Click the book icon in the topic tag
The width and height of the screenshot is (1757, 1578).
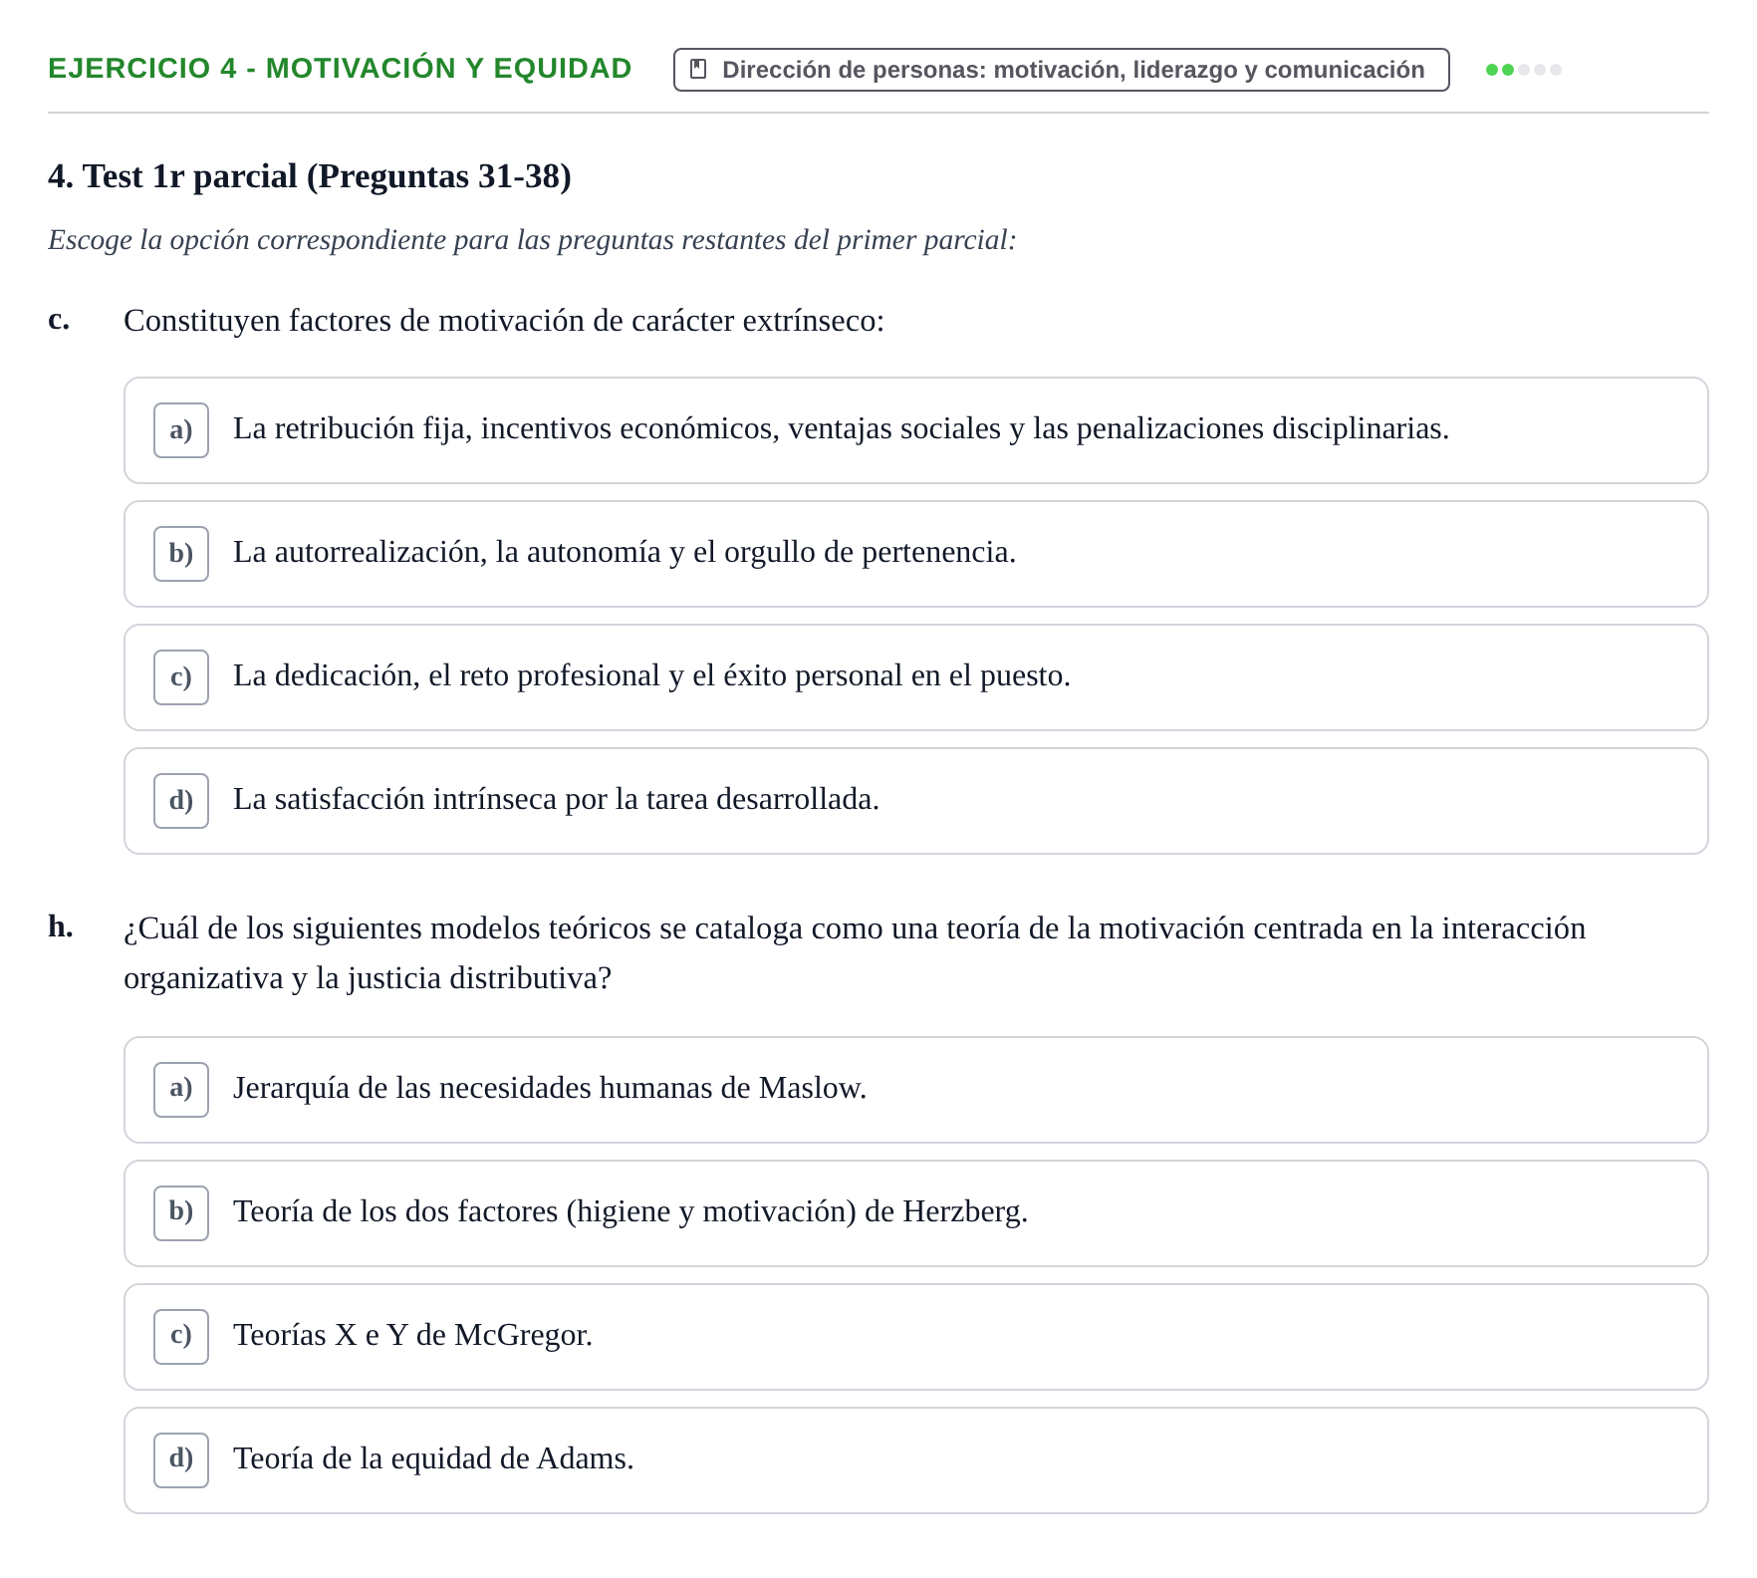point(698,70)
